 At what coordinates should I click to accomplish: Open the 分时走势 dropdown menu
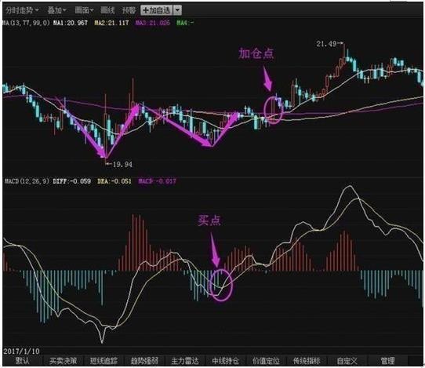click(22, 10)
